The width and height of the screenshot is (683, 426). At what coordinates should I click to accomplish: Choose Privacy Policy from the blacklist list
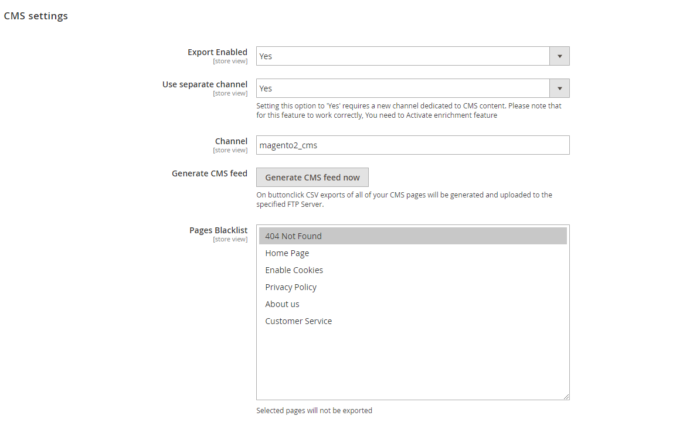291,287
